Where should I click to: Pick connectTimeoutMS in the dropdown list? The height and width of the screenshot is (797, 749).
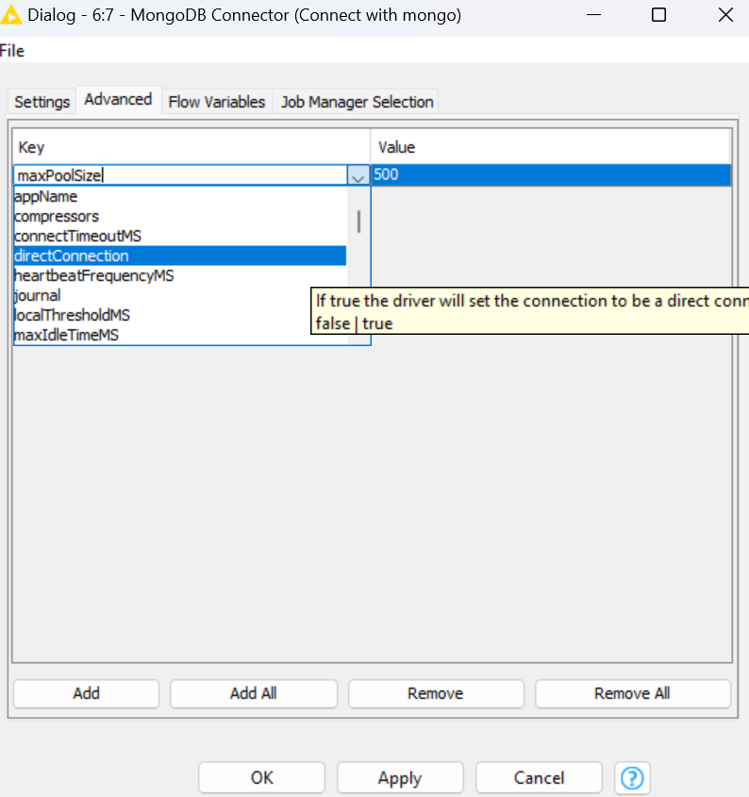click(x=180, y=237)
